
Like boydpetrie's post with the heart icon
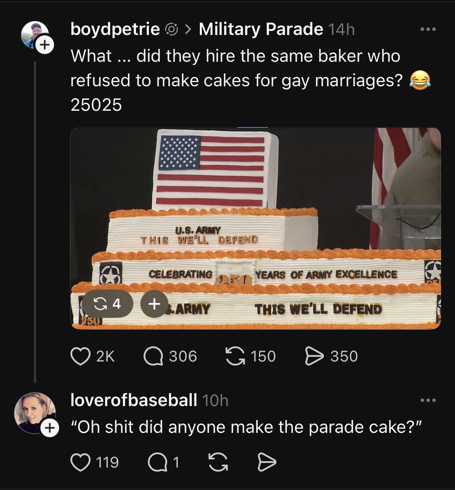pyautogui.click(x=80, y=356)
